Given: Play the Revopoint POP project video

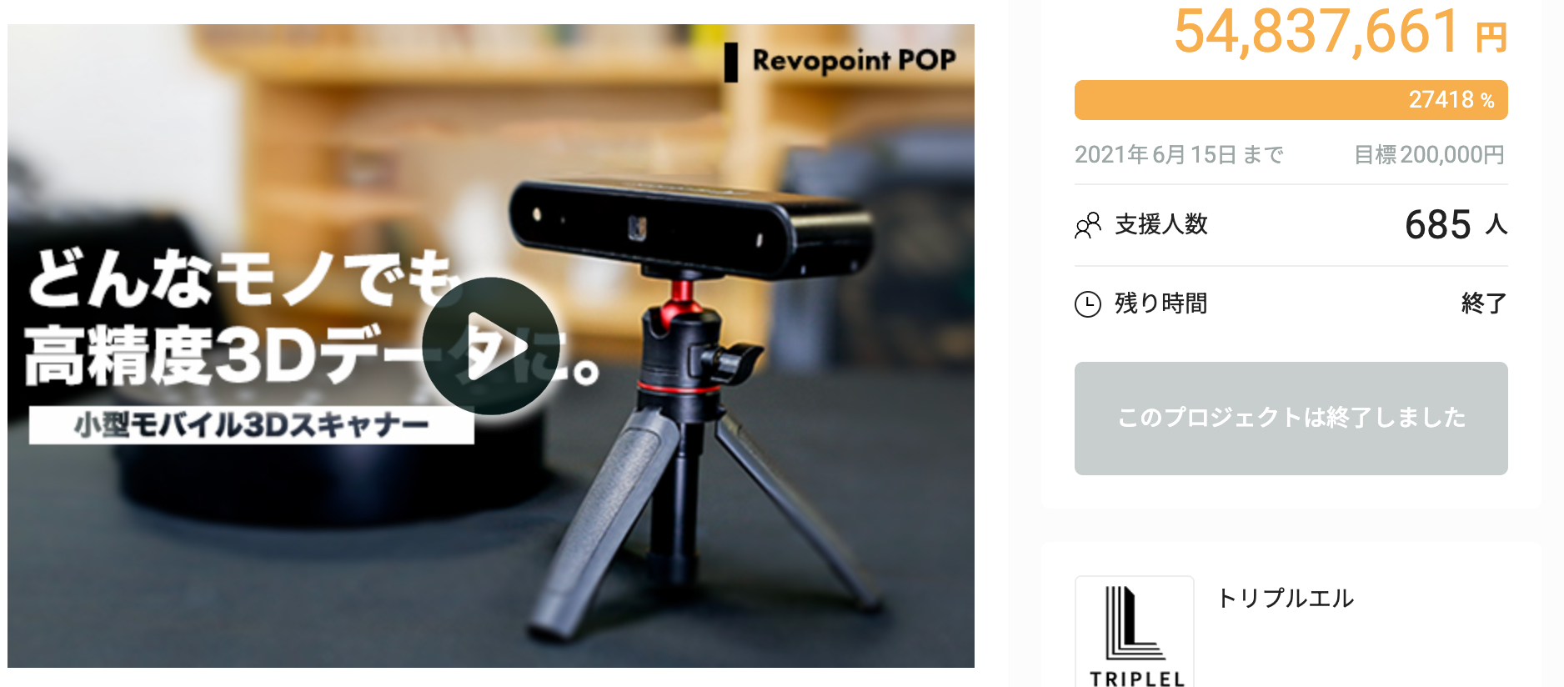Looking at the screenshot, I should click(x=490, y=346).
